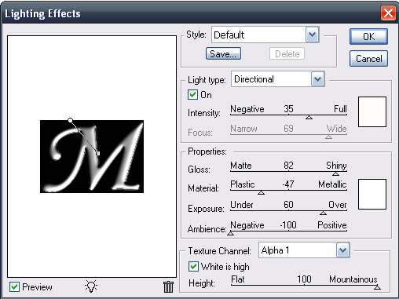This screenshot has height=299, width=399.
Task: Click the OK button
Action: [x=368, y=36]
